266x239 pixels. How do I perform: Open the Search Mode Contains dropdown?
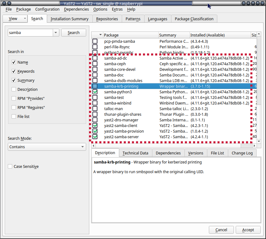[47, 147]
